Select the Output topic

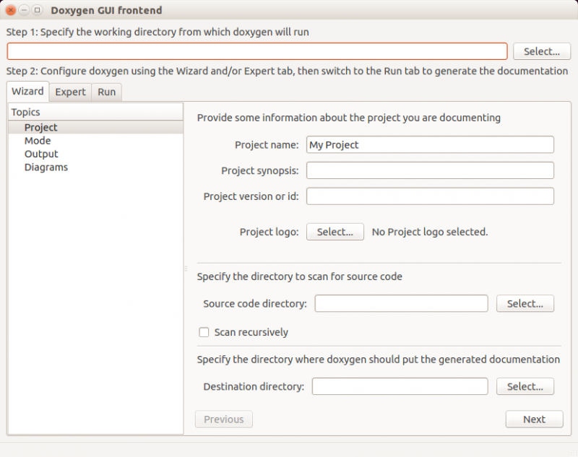tap(41, 153)
